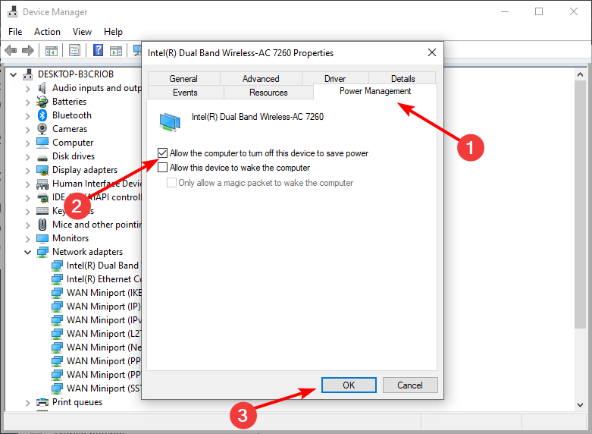The width and height of the screenshot is (592, 434).
Task: Click the Action pane toolbar icon
Action: click(x=116, y=50)
